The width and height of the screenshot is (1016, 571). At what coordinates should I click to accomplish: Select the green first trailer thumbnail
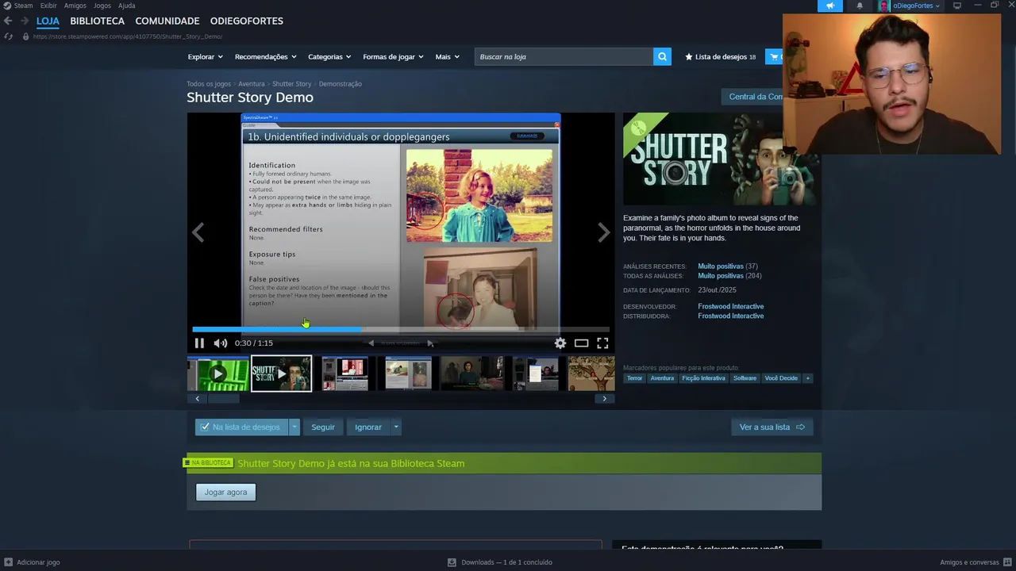(218, 374)
